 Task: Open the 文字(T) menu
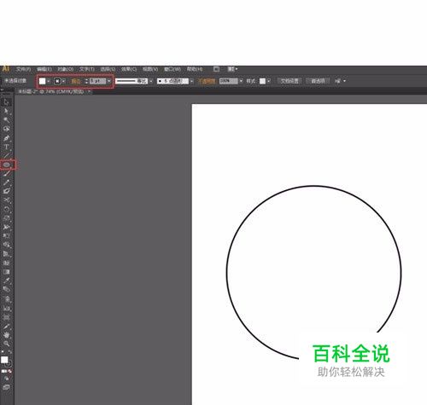86,69
